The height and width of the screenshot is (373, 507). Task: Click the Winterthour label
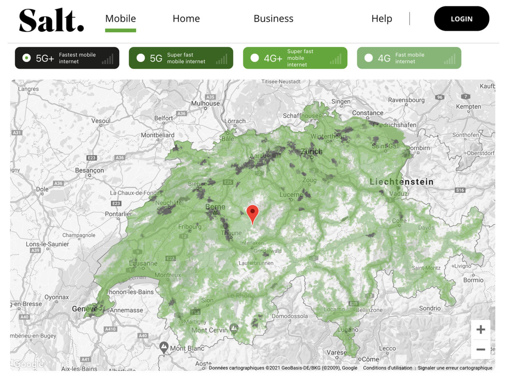click(328, 136)
